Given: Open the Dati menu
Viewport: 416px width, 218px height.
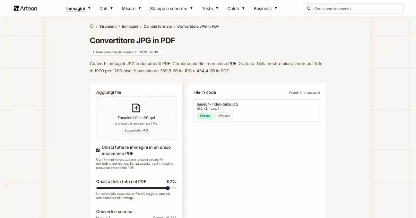Looking at the screenshot, I should tap(103, 8).
